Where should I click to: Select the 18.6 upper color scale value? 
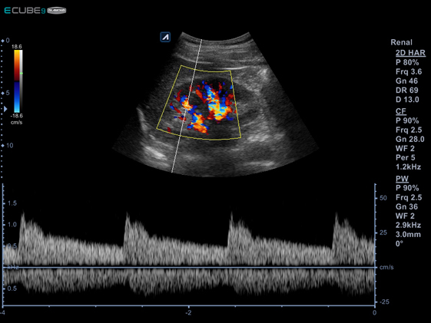[16, 47]
